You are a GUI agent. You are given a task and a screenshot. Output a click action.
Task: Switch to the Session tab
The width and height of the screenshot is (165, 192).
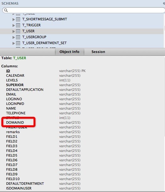(98, 52)
